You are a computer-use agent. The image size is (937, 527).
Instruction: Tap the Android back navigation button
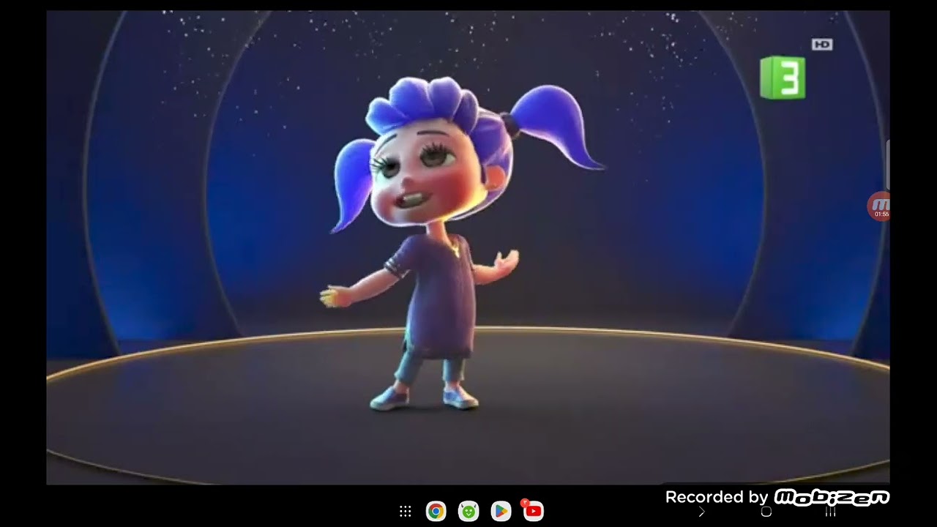click(701, 512)
